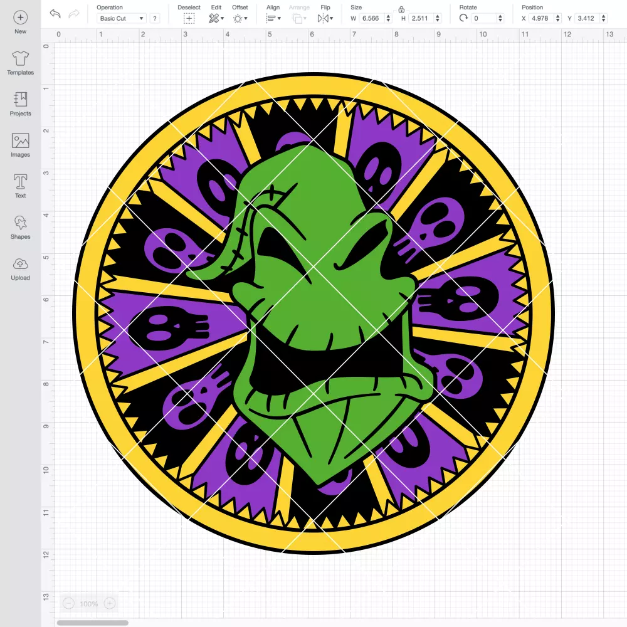Click the horizontal canvas scrollbar
627x627 pixels.
tap(92, 623)
